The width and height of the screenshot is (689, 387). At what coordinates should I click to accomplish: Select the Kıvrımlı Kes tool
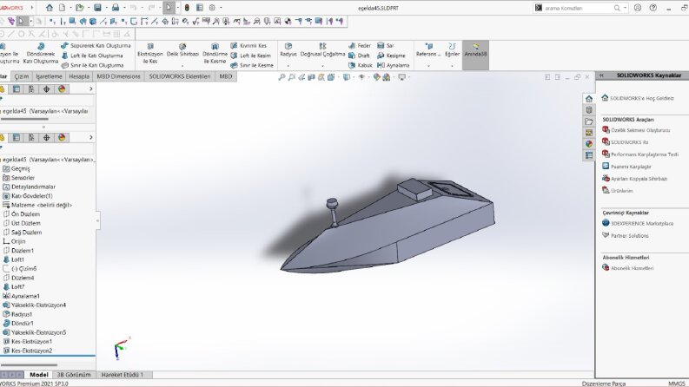(x=248, y=46)
